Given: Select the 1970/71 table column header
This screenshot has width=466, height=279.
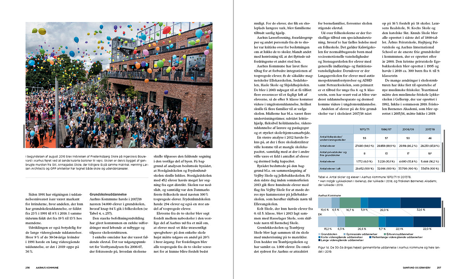Looking at the screenshot, I should (364, 129).
